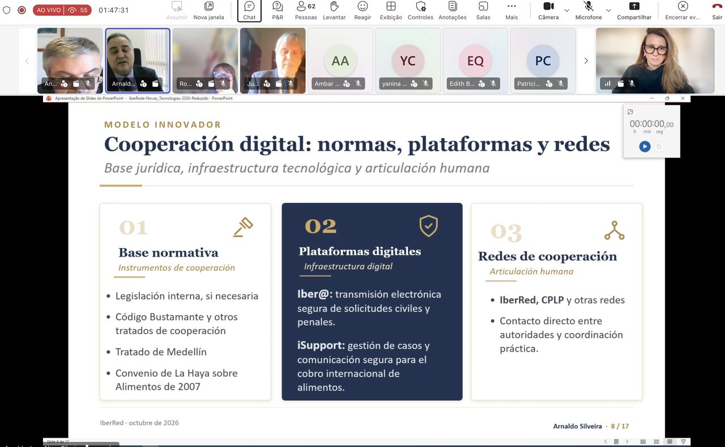
Task: Click Encerrar evento to end event
Action: 683,10
